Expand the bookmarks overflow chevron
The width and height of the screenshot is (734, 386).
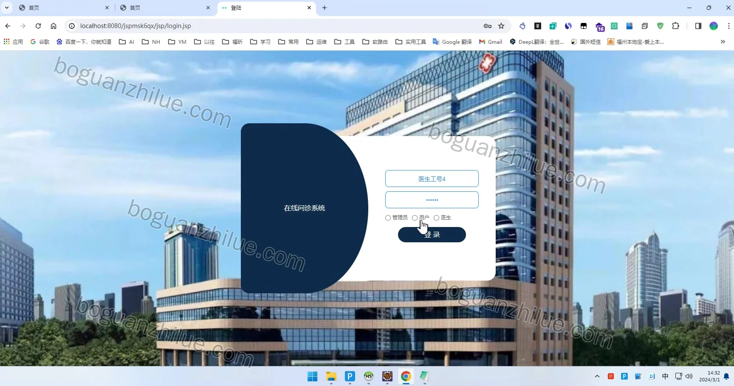(x=723, y=42)
